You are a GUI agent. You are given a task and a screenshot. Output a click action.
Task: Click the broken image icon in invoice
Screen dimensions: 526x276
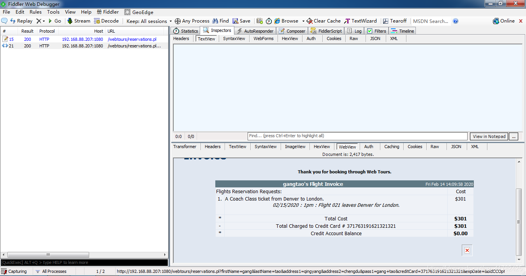click(x=467, y=250)
